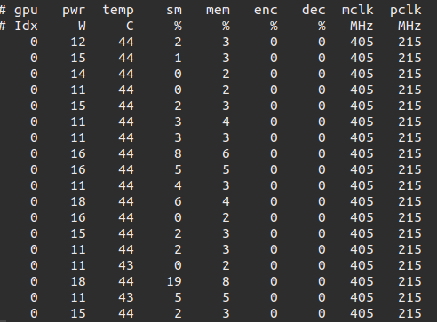
Task: Click temp 43 in the row with sm 0
Action: [126, 265]
